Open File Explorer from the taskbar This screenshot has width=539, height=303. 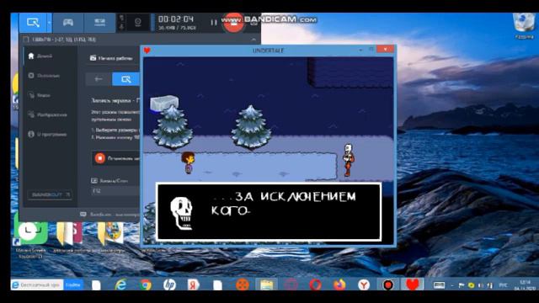pyautogui.click(x=266, y=284)
